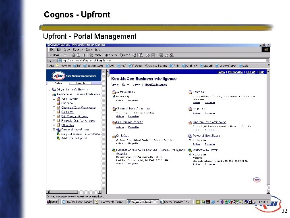Click the Windows Start button
Screen dimensions: 290x218
tap(52, 202)
